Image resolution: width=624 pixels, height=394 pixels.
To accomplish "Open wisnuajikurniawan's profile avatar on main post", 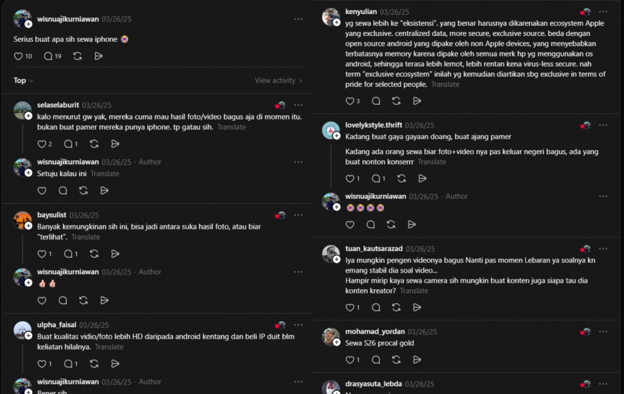I will [x=22, y=19].
